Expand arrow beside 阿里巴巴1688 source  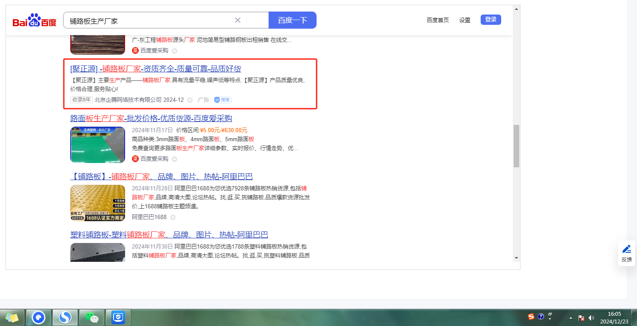[x=173, y=217]
